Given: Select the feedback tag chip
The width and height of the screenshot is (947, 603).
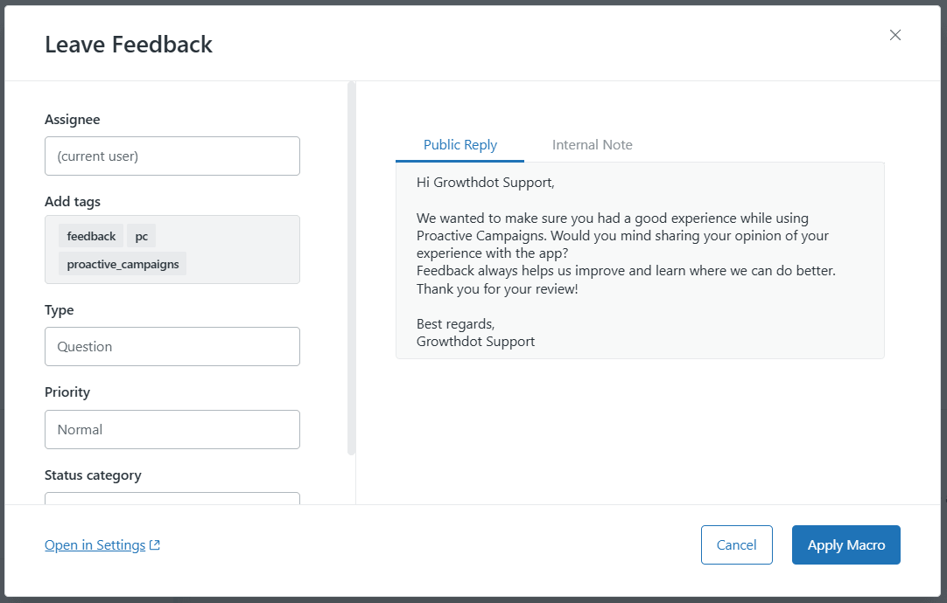Looking at the screenshot, I should pyautogui.click(x=90, y=235).
